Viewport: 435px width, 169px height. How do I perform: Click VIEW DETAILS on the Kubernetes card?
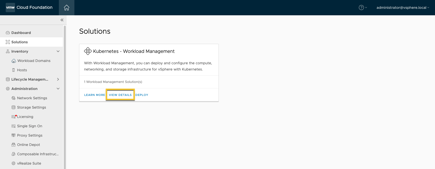pos(120,95)
